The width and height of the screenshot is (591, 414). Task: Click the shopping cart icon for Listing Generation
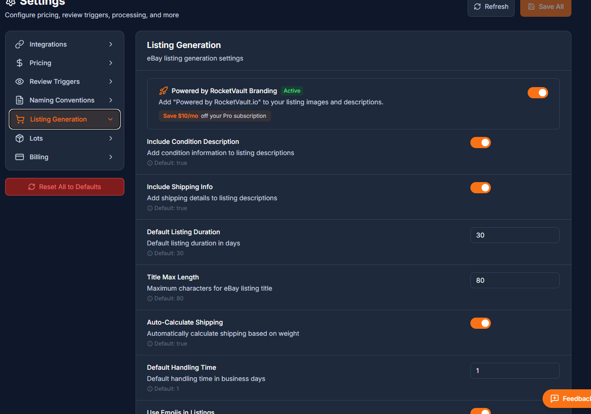(x=20, y=119)
